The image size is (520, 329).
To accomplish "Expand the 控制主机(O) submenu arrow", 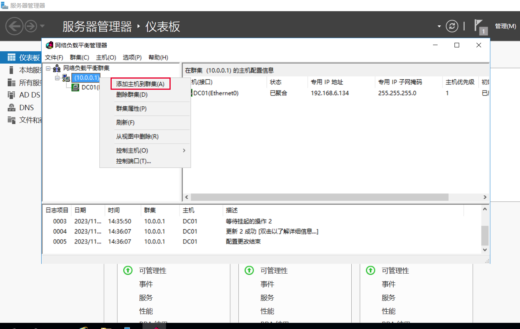I will pos(184,151).
